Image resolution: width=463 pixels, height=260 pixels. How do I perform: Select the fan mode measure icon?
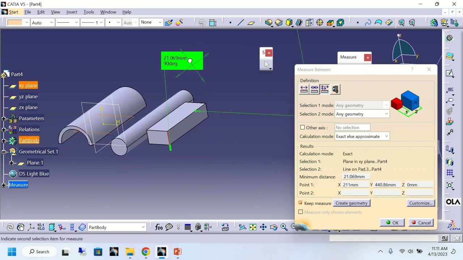pyautogui.click(x=325, y=89)
